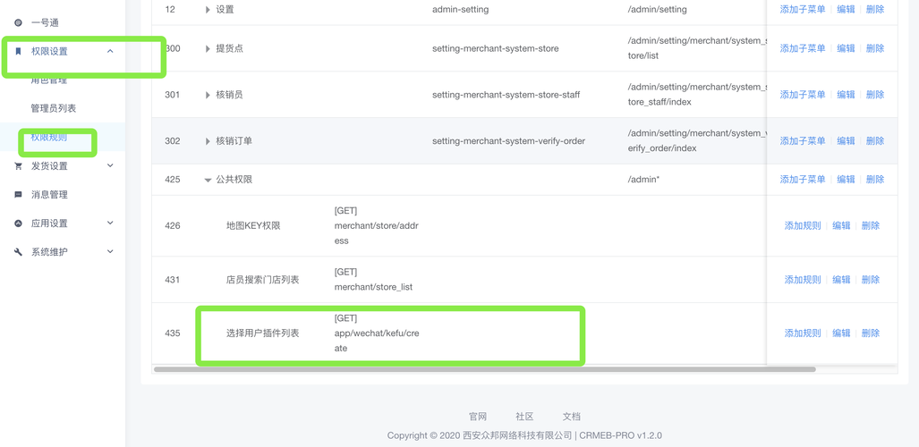The width and height of the screenshot is (919, 447).
Task: Click the 系统维护 wrench icon
Action: [x=18, y=252]
